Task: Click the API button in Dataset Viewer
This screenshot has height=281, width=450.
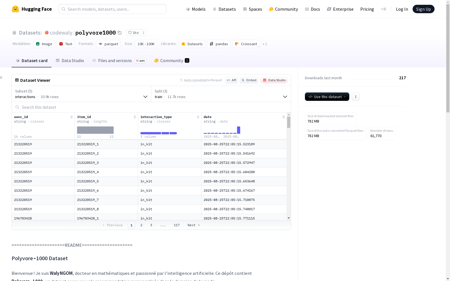Action: 231,80
